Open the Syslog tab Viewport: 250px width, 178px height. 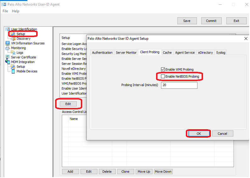pyautogui.click(x=221, y=53)
